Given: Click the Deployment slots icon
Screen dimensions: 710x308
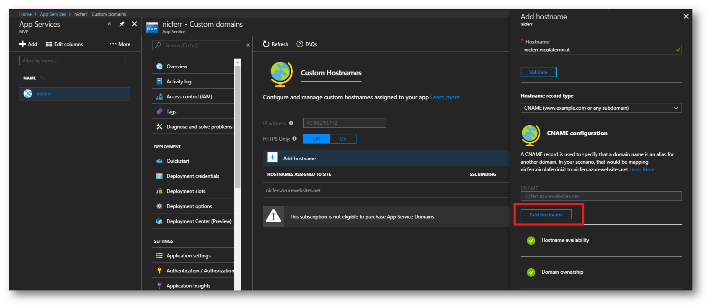Looking at the screenshot, I should point(159,191).
